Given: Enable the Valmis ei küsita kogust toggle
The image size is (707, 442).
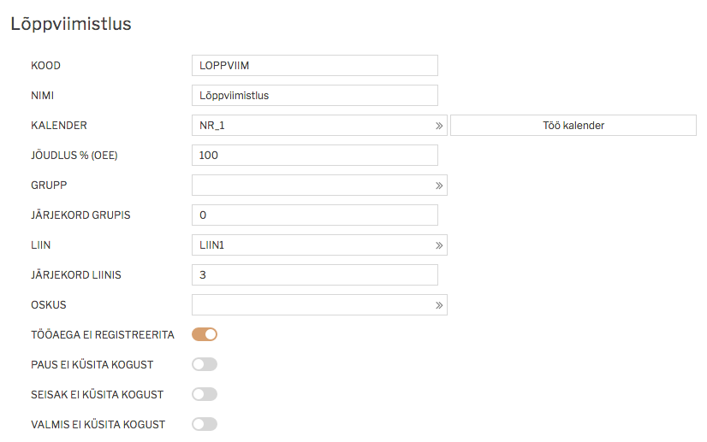Looking at the screenshot, I should point(205,424).
